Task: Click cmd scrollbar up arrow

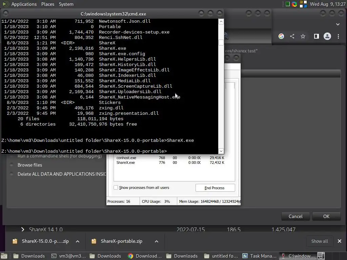Action: coord(221,21)
